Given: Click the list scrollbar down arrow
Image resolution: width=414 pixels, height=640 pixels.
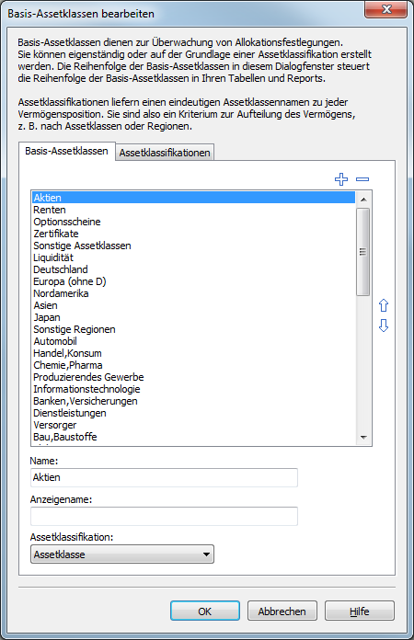Looking at the screenshot, I should (x=363, y=437).
